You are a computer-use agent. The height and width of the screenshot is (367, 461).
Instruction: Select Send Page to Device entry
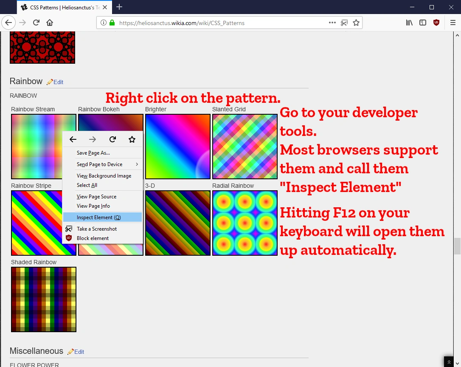pos(103,164)
